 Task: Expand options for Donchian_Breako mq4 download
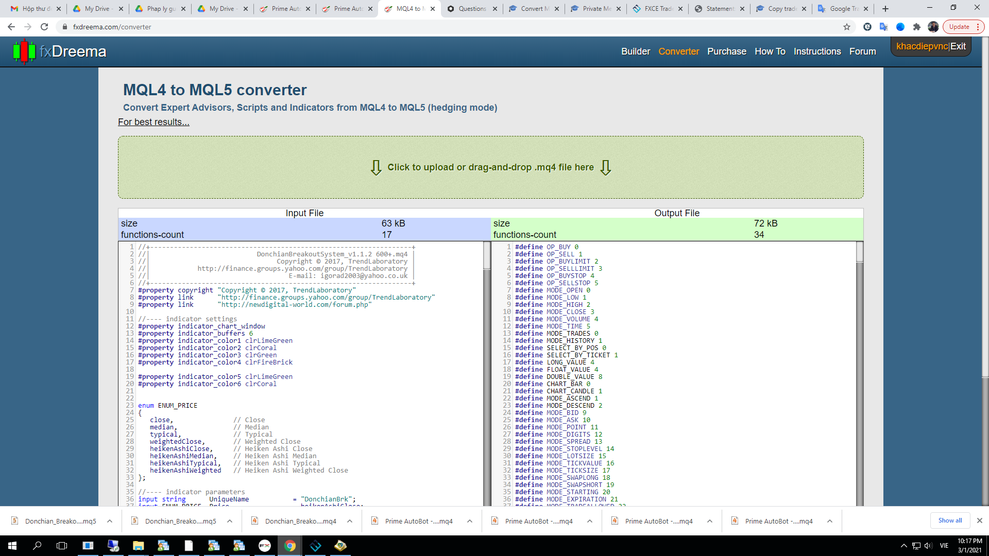tap(350, 521)
